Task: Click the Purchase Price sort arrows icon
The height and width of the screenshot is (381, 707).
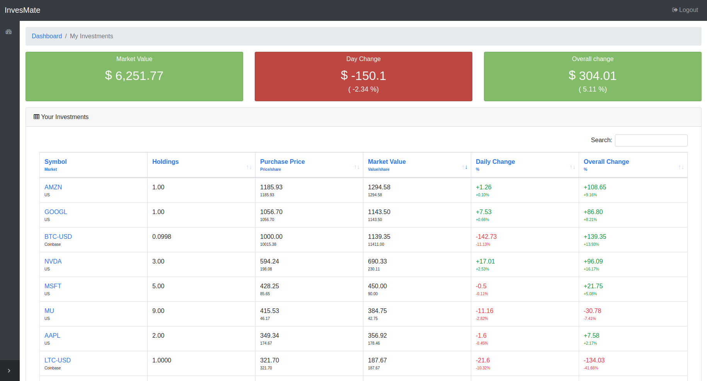Action: coord(357,167)
